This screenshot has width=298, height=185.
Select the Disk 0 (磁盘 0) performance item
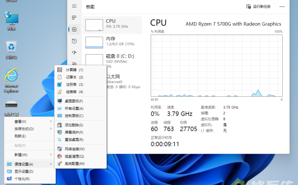[x=112, y=60]
